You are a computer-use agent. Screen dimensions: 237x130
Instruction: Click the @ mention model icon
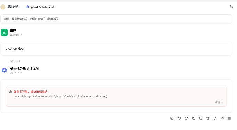(187, 118)
